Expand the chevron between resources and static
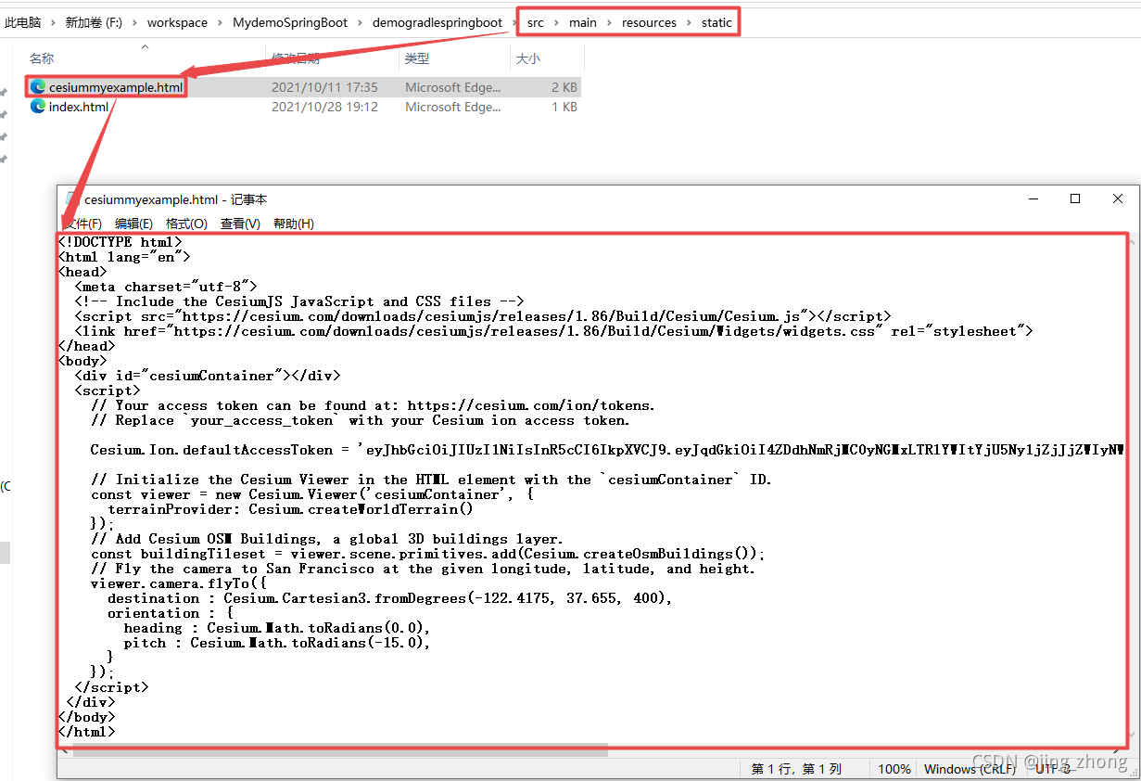Image resolution: width=1141 pixels, height=781 pixels. [x=690, y=22]
